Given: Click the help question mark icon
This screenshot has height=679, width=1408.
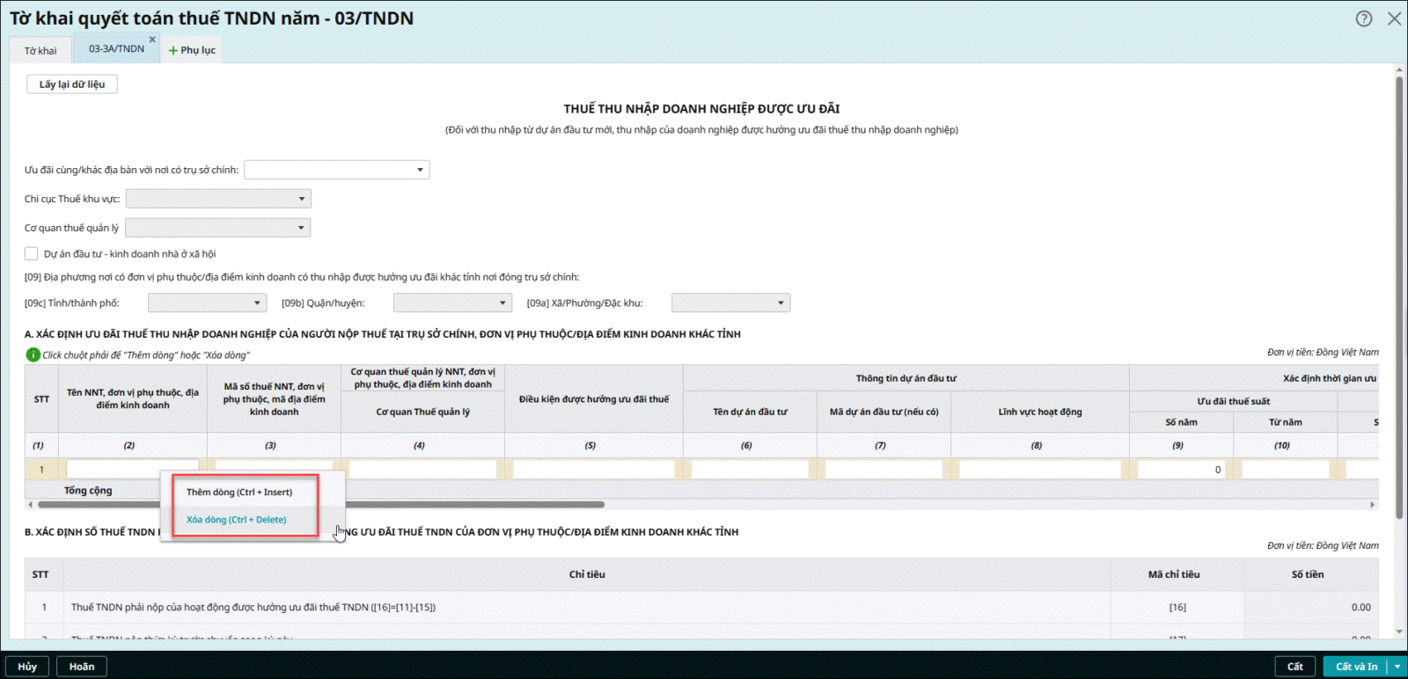Looking at the screenshot, I should tap(1363, 18).
